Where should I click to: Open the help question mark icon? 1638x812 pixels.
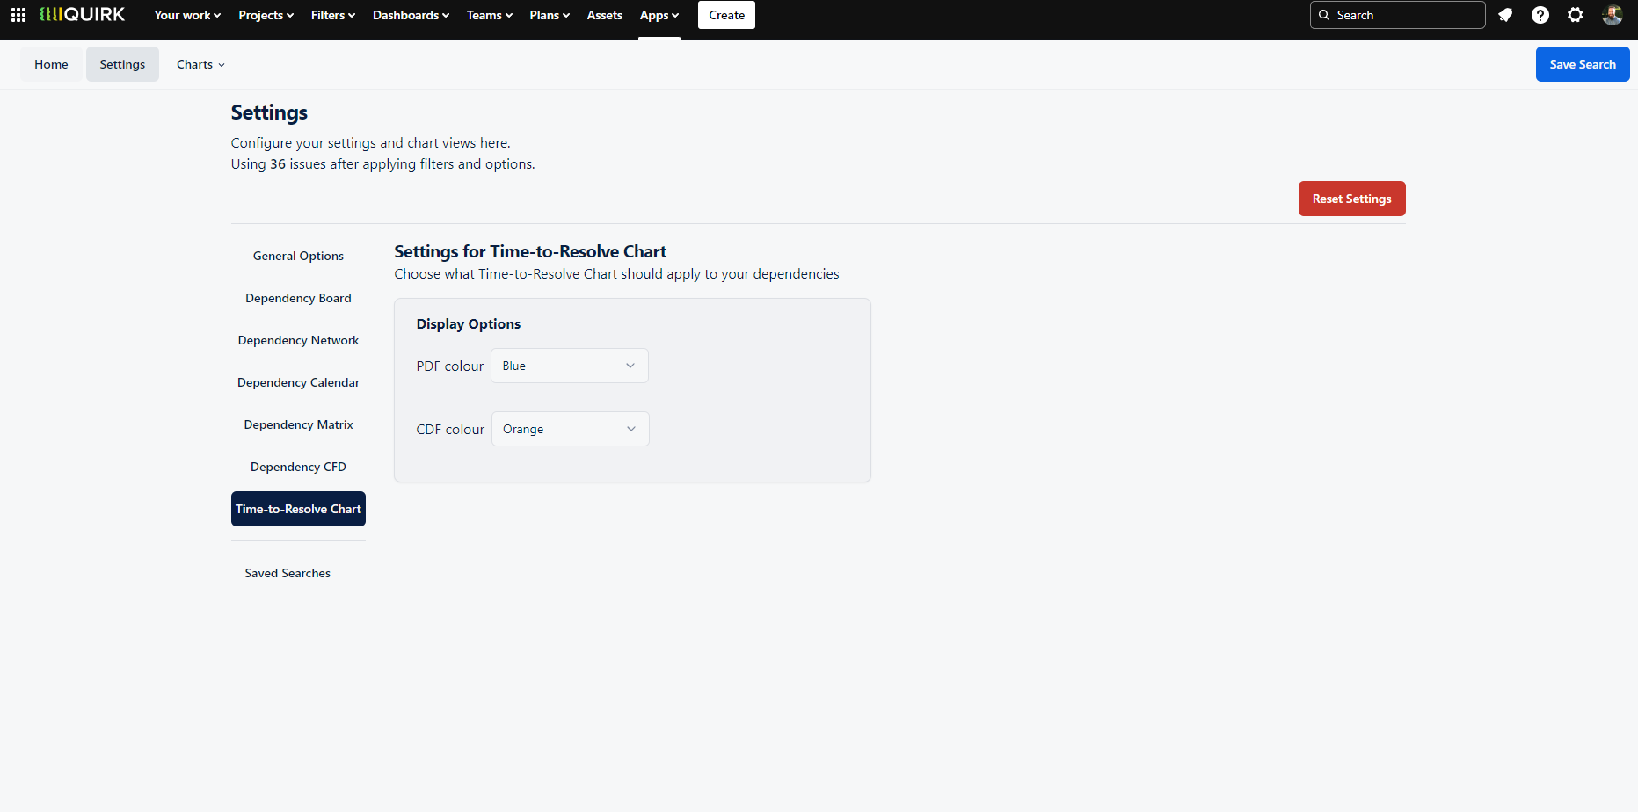(1540, 15)
